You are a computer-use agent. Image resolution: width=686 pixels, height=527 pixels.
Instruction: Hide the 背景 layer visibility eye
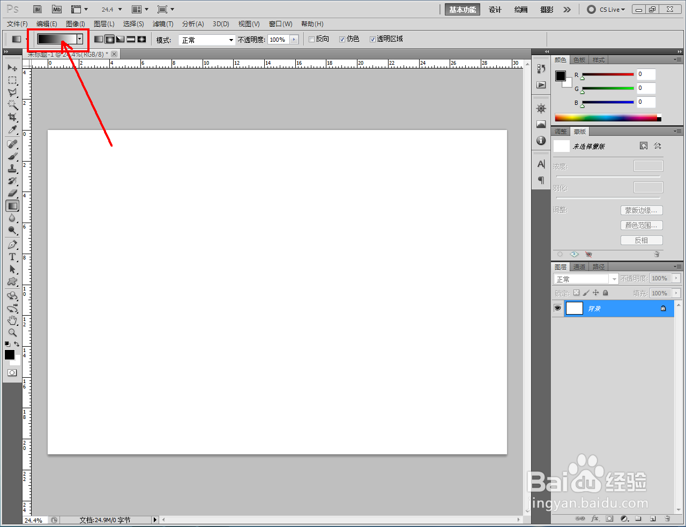558,308
